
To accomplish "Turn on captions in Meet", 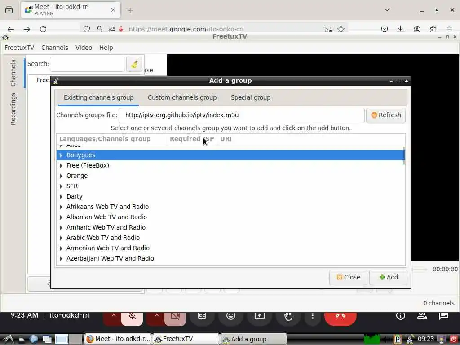I will point(202,316).
